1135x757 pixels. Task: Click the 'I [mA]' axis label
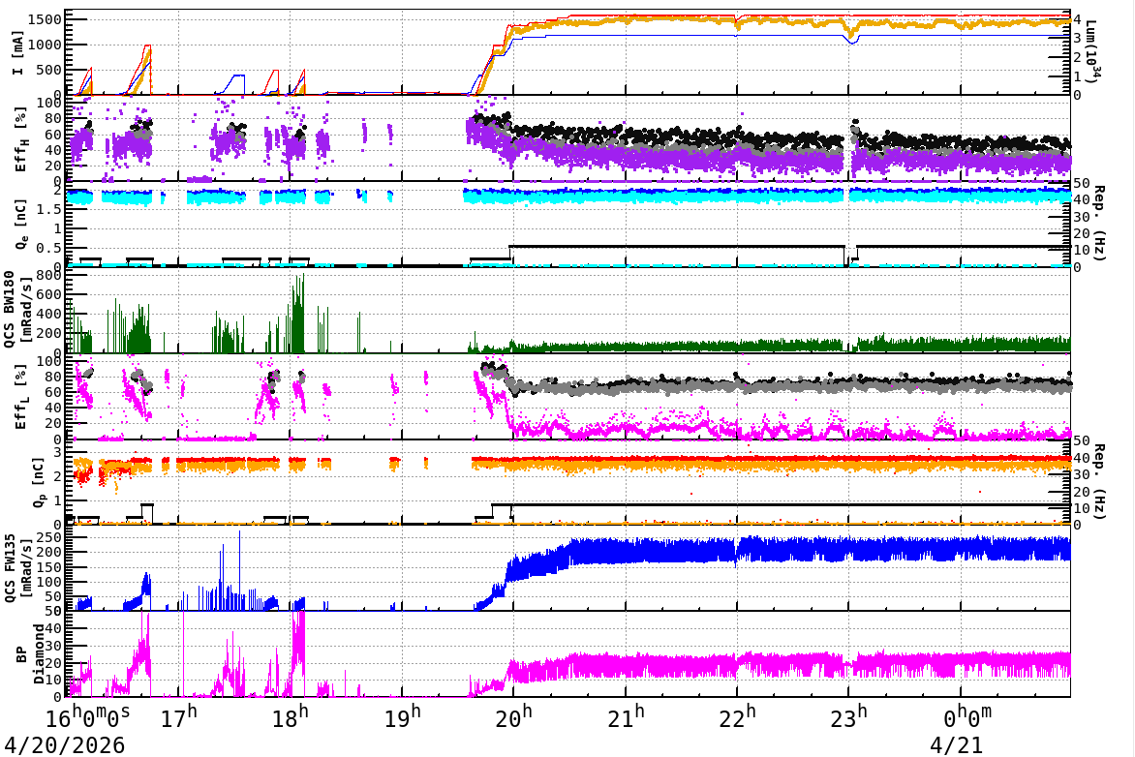18,52
